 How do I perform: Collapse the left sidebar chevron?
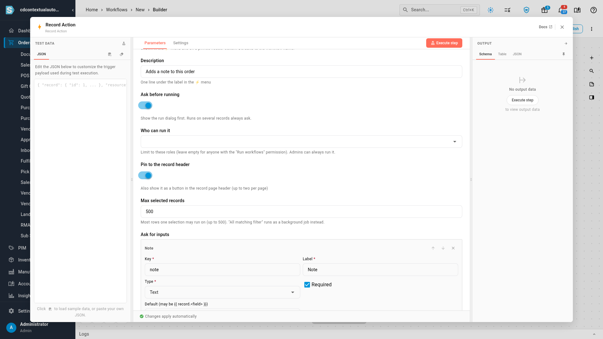click(73, 10)
